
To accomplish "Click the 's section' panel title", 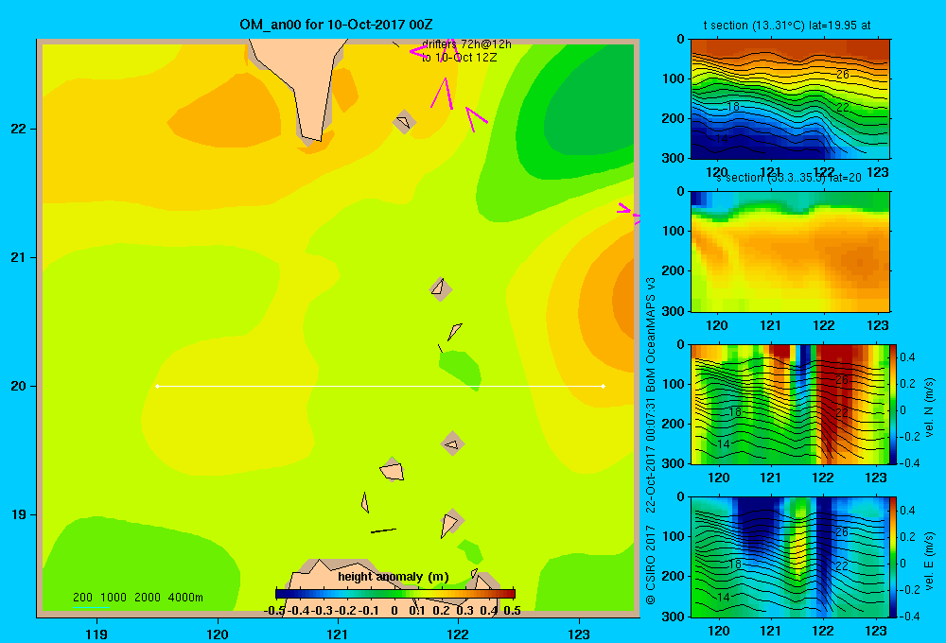I will click(x=788, y=178).
